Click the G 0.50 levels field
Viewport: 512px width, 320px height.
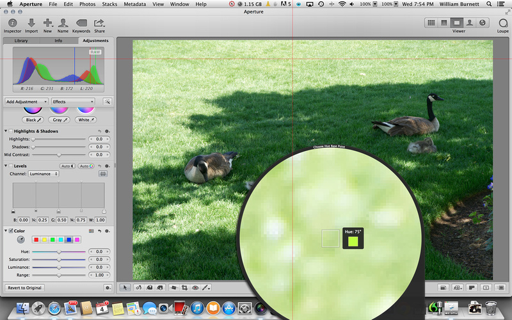pos(61,220)
